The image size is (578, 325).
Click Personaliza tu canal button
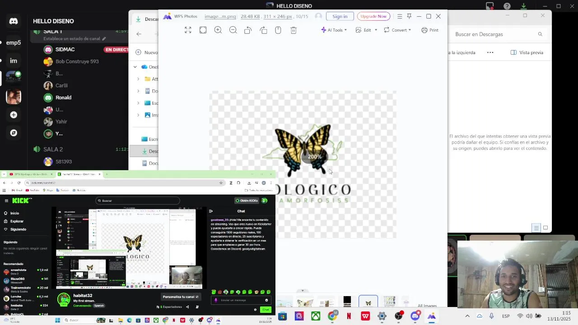(x=181, y=297)
